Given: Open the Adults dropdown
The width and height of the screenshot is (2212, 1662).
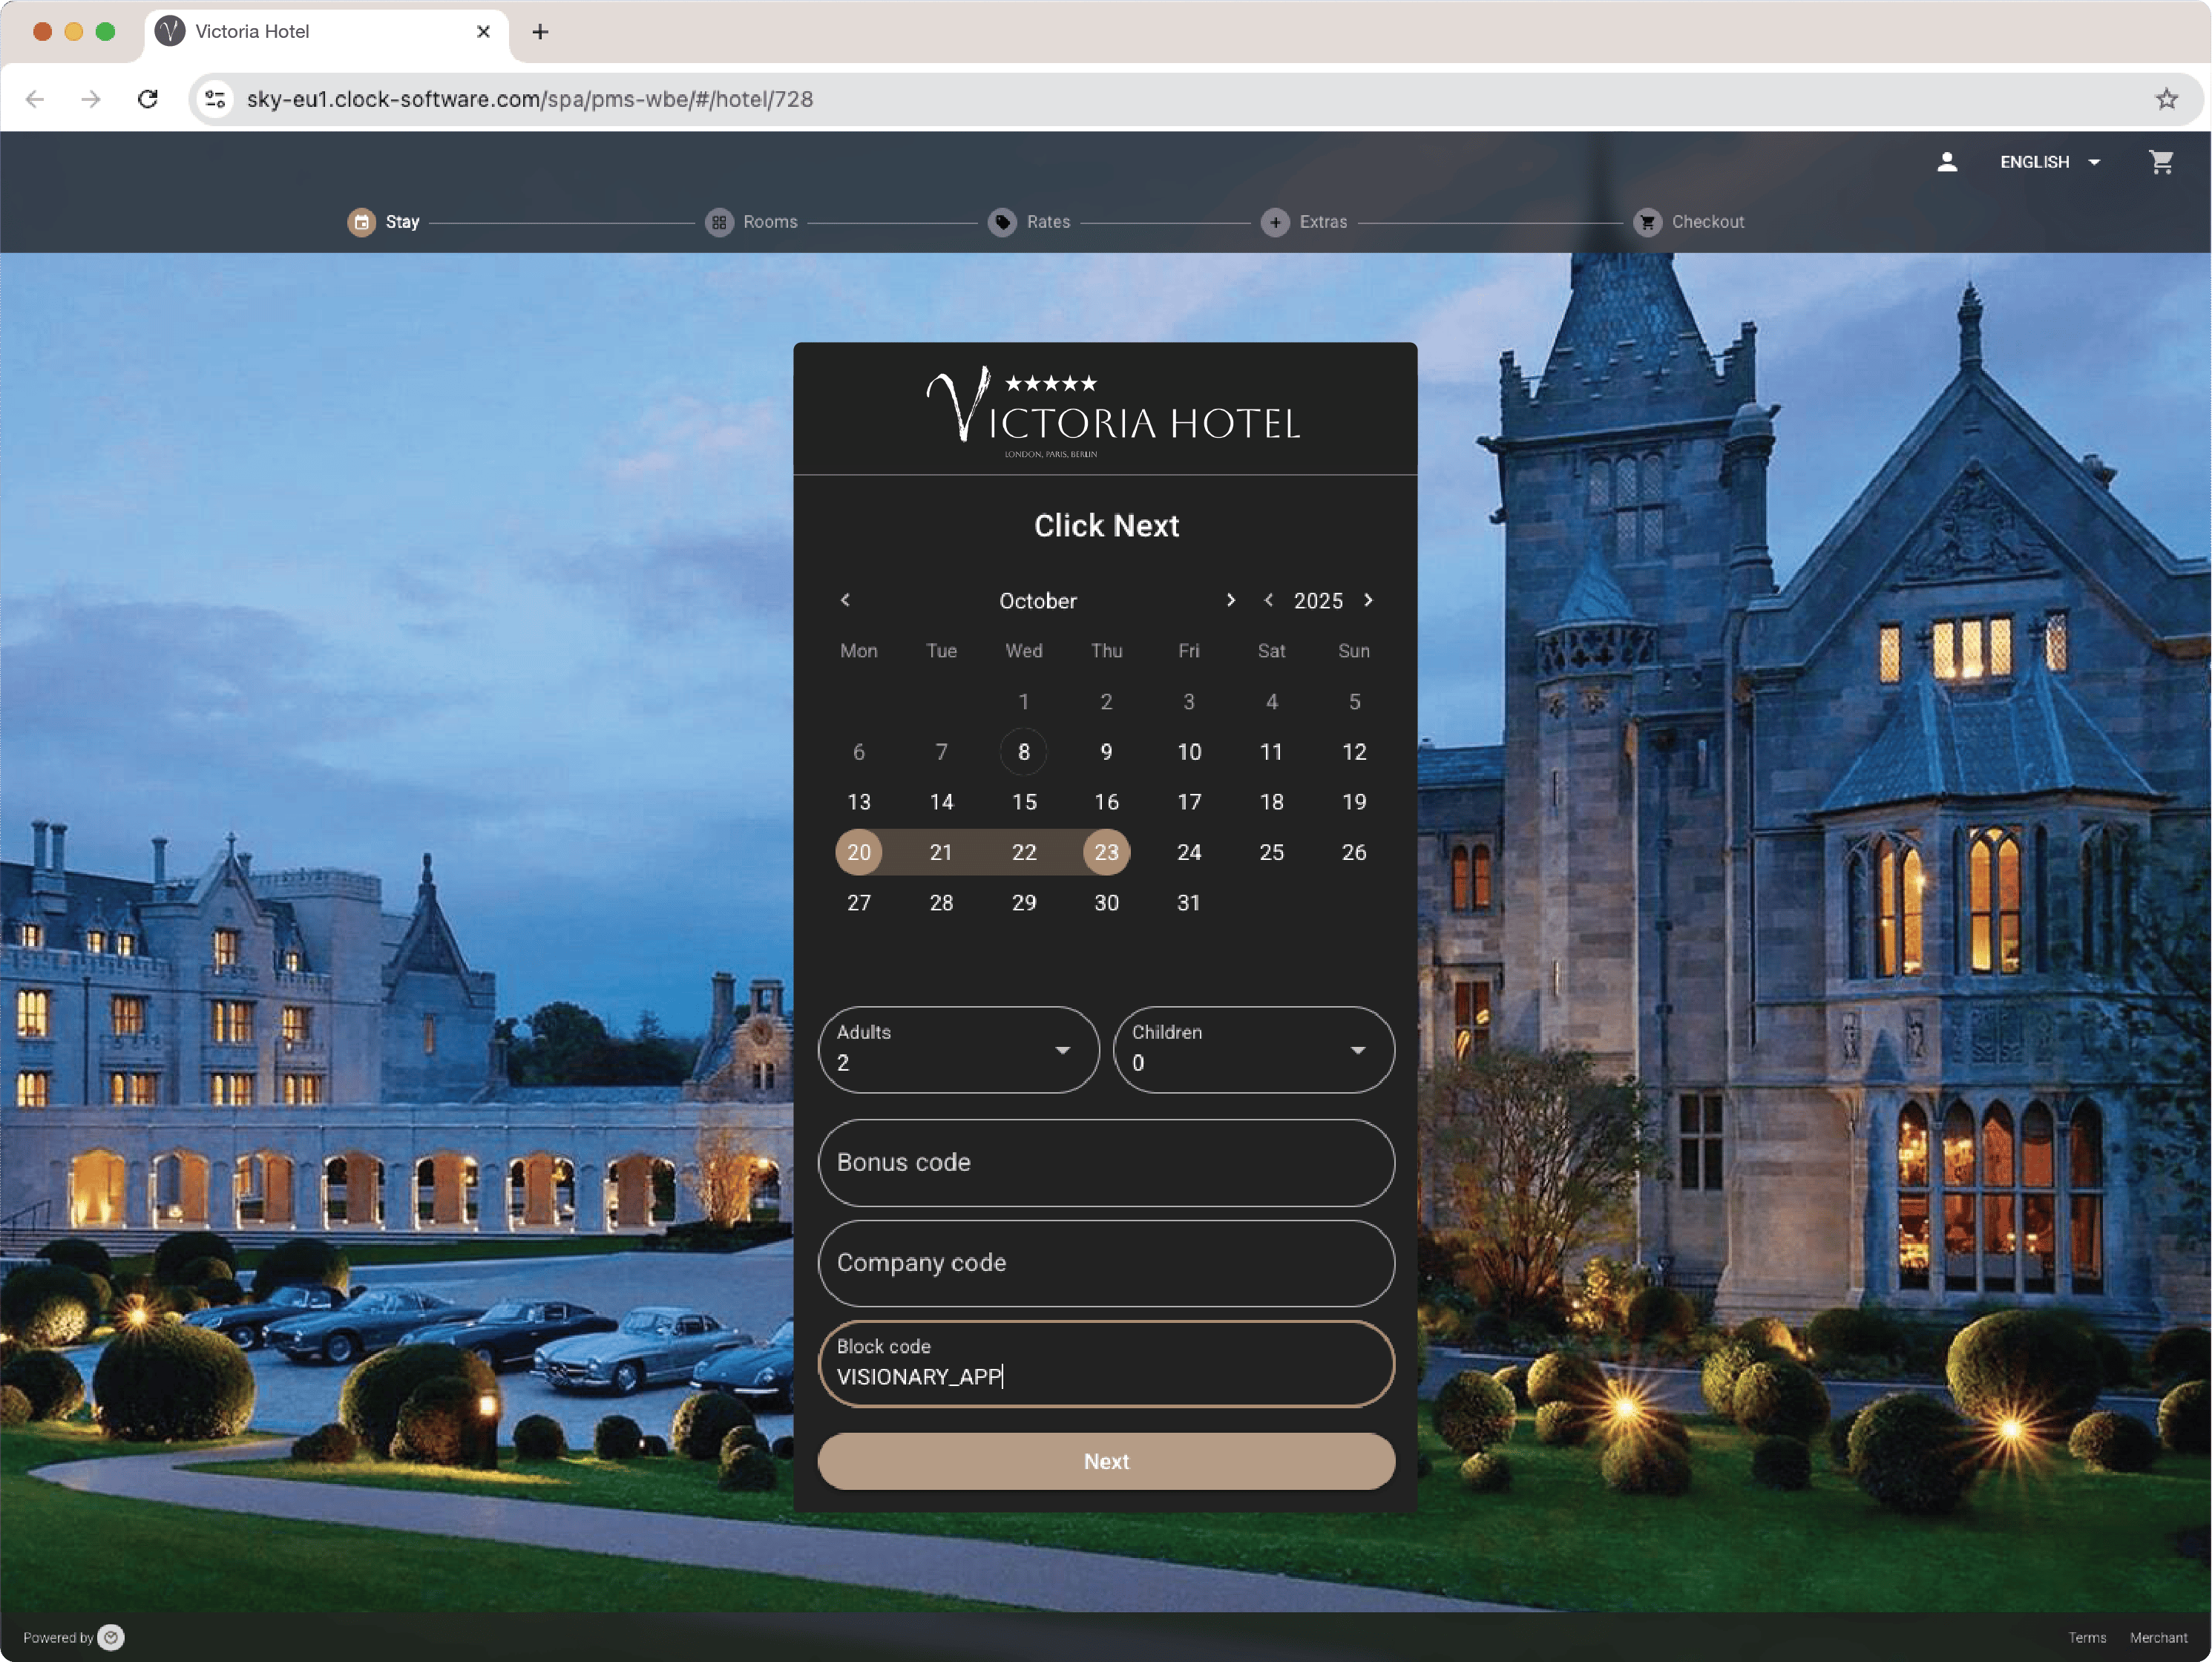Looking at the screenshot, I should (958, 1049).
